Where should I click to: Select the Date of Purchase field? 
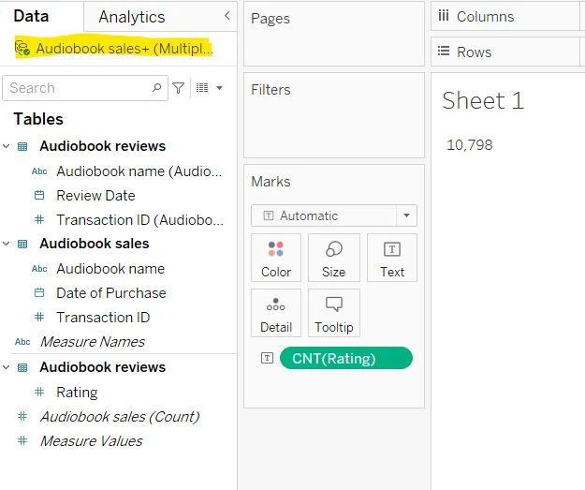click(110, 293)
